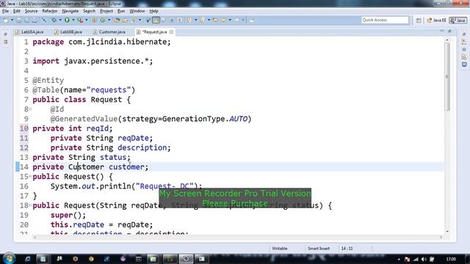
Task: Open the Project menu
Action: (x=106, y=11)
